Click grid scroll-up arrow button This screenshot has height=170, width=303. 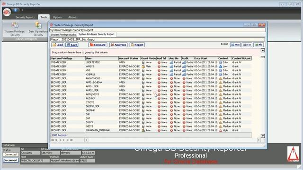point(263,51)
